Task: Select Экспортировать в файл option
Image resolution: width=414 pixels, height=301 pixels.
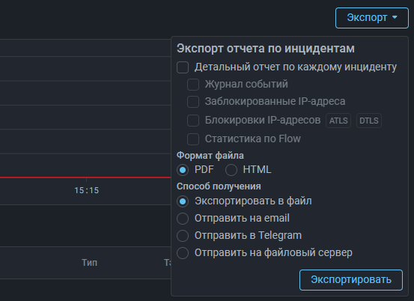Action: tap(183, 201)
